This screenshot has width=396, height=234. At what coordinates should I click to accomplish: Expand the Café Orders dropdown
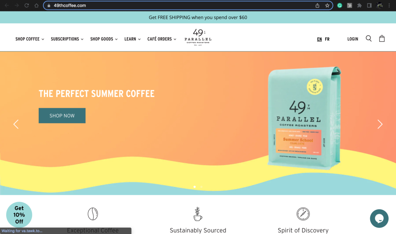162,39
